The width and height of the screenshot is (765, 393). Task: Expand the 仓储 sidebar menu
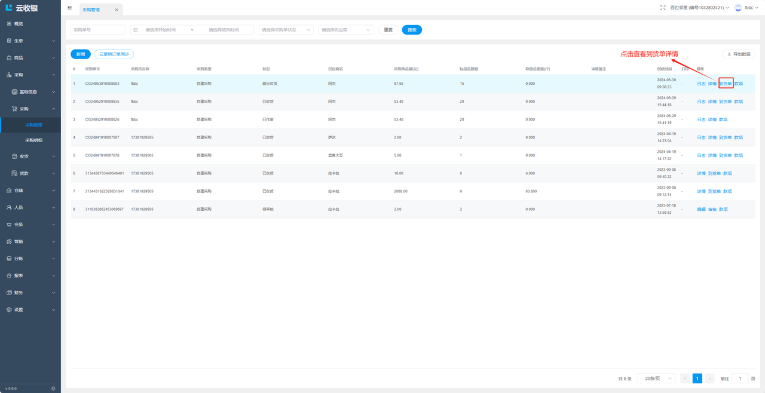(x=30, y=191)
